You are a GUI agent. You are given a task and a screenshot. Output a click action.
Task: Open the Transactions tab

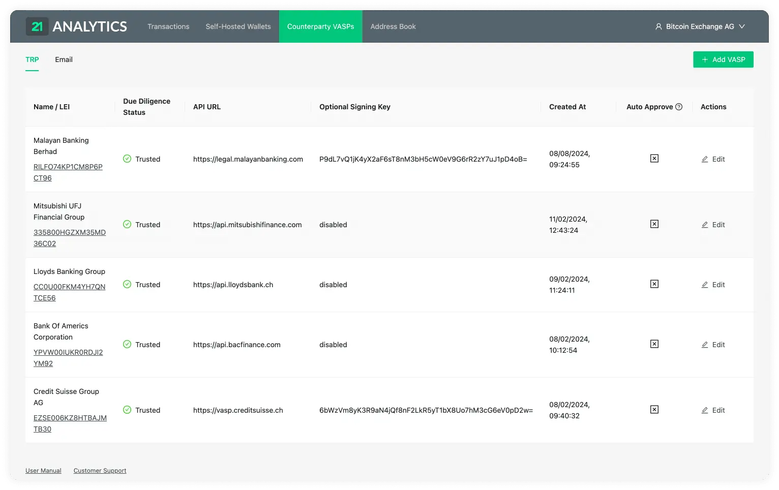(168, 26)
